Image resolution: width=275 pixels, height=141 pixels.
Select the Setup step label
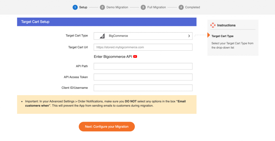coord(83,7)
